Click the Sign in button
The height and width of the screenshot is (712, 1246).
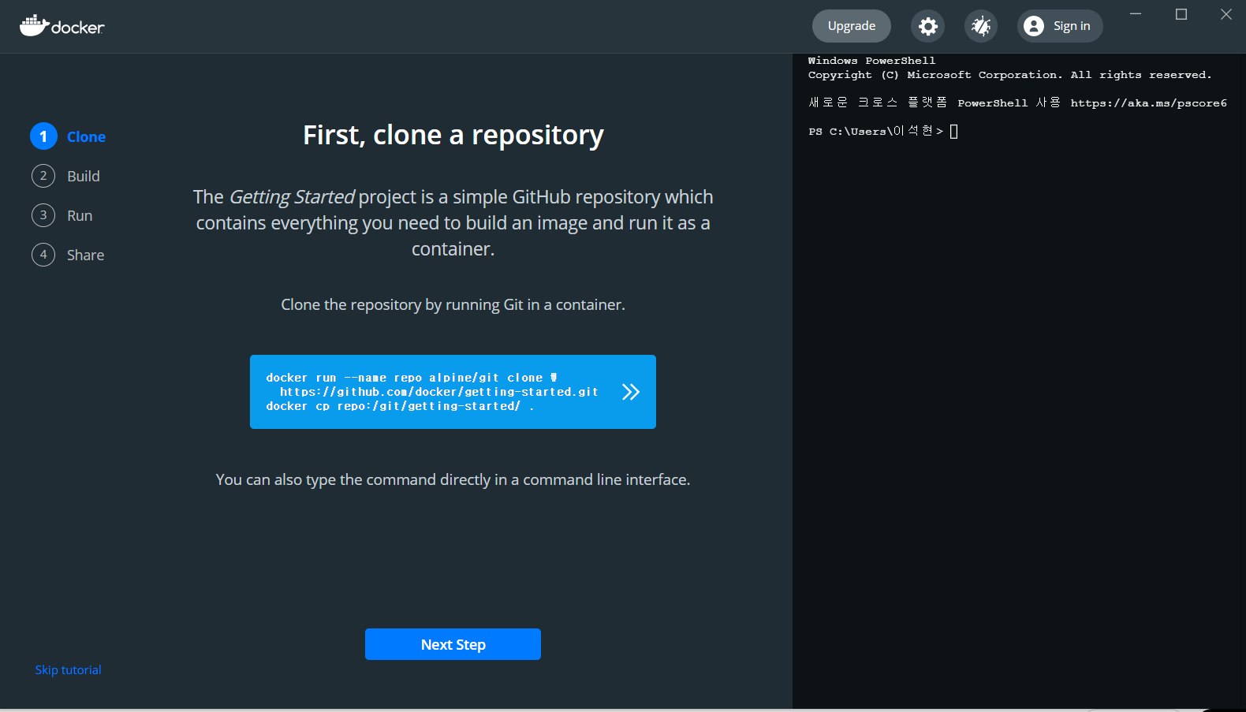coord(1060,26)
